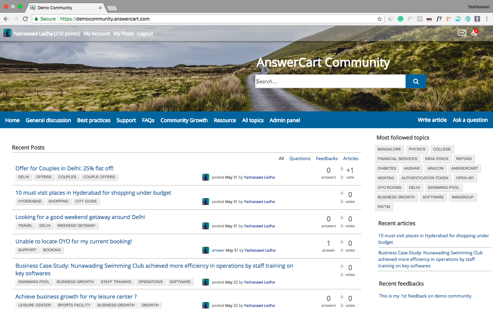Image resolution: width=493 pixels, height=314 pixels.
Task: Downvote the Hyderabad shopping post
Action: click(x=342, y=202)
